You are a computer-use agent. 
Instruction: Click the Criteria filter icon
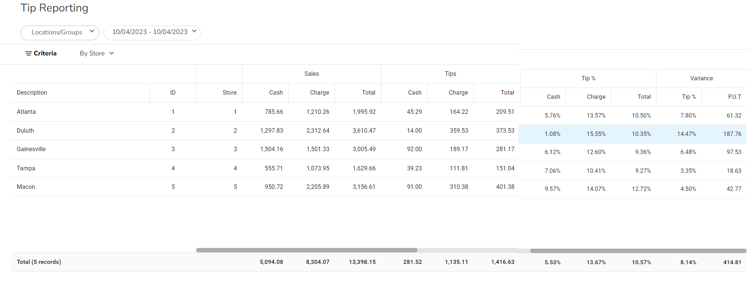point(28,54)
